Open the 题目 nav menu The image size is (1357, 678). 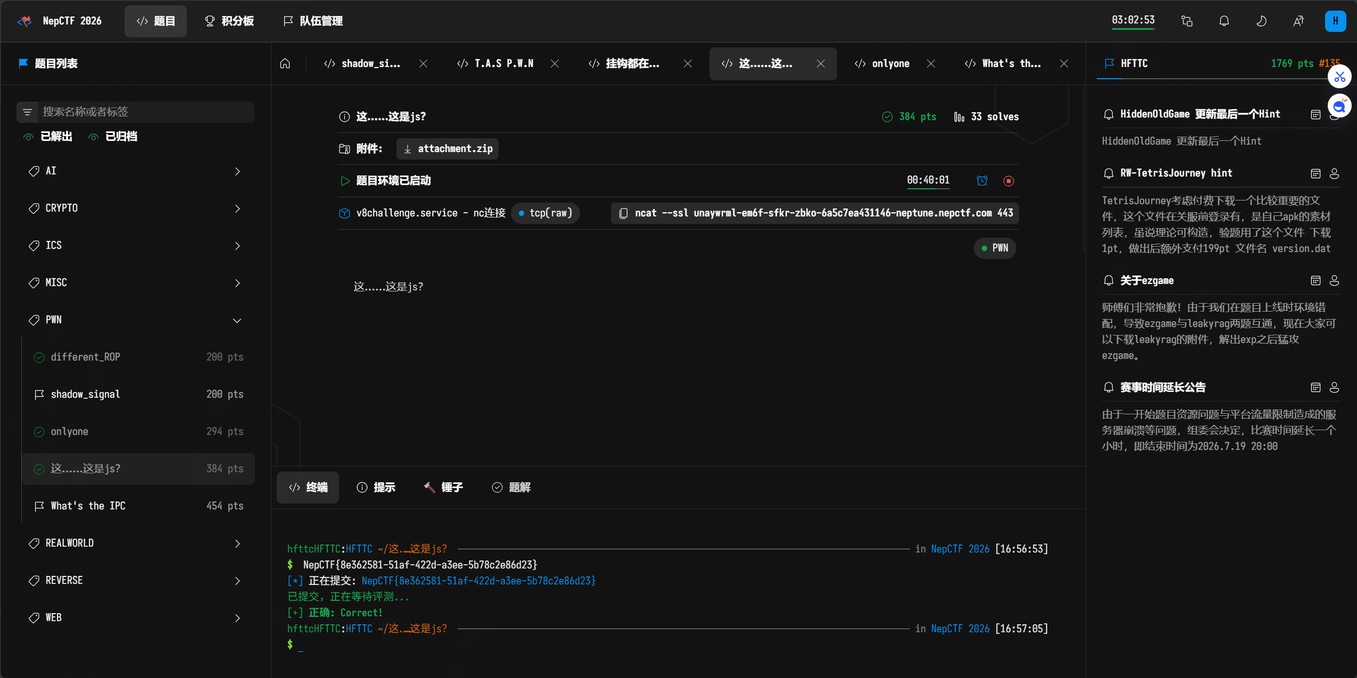pyautogui.click(x=155, y=21)
